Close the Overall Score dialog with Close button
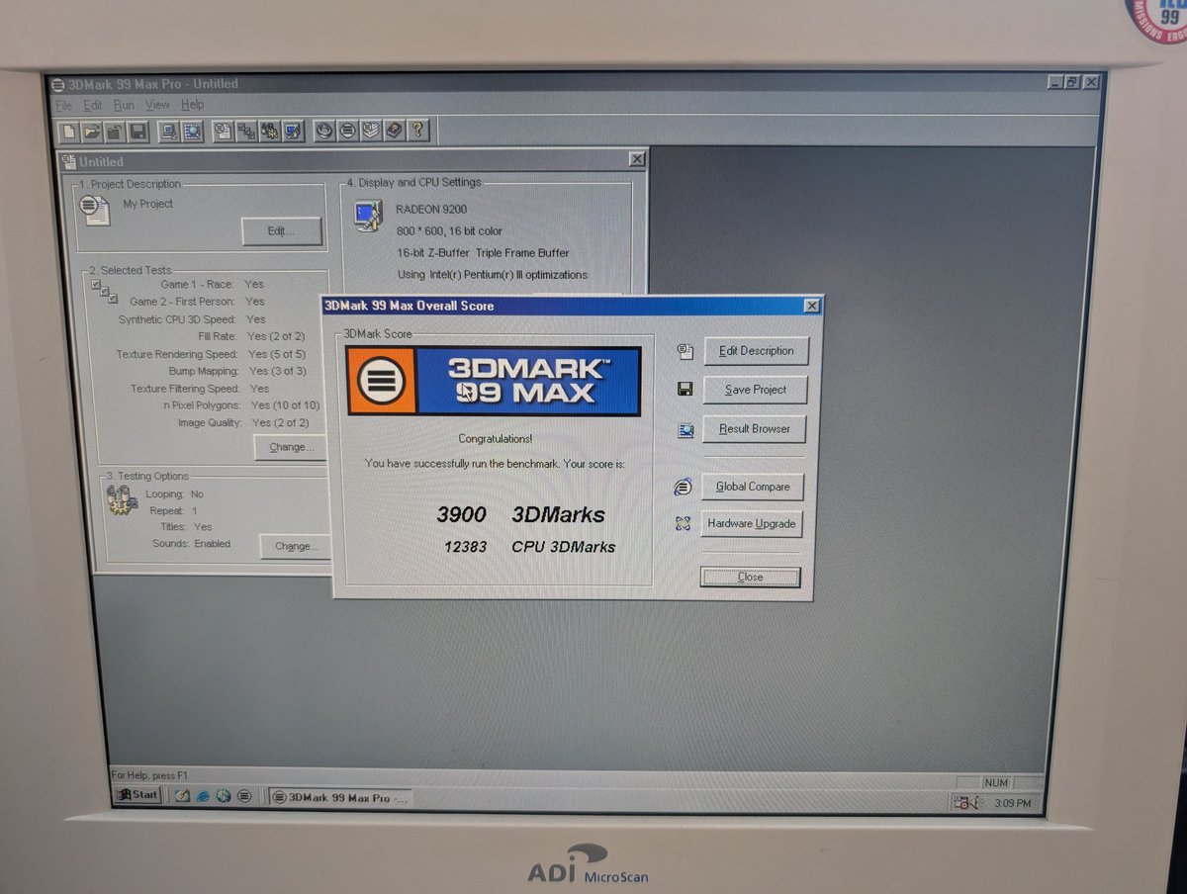This screenshot has height=894, width=1187. pyautogui.click(x=750, y=577)
